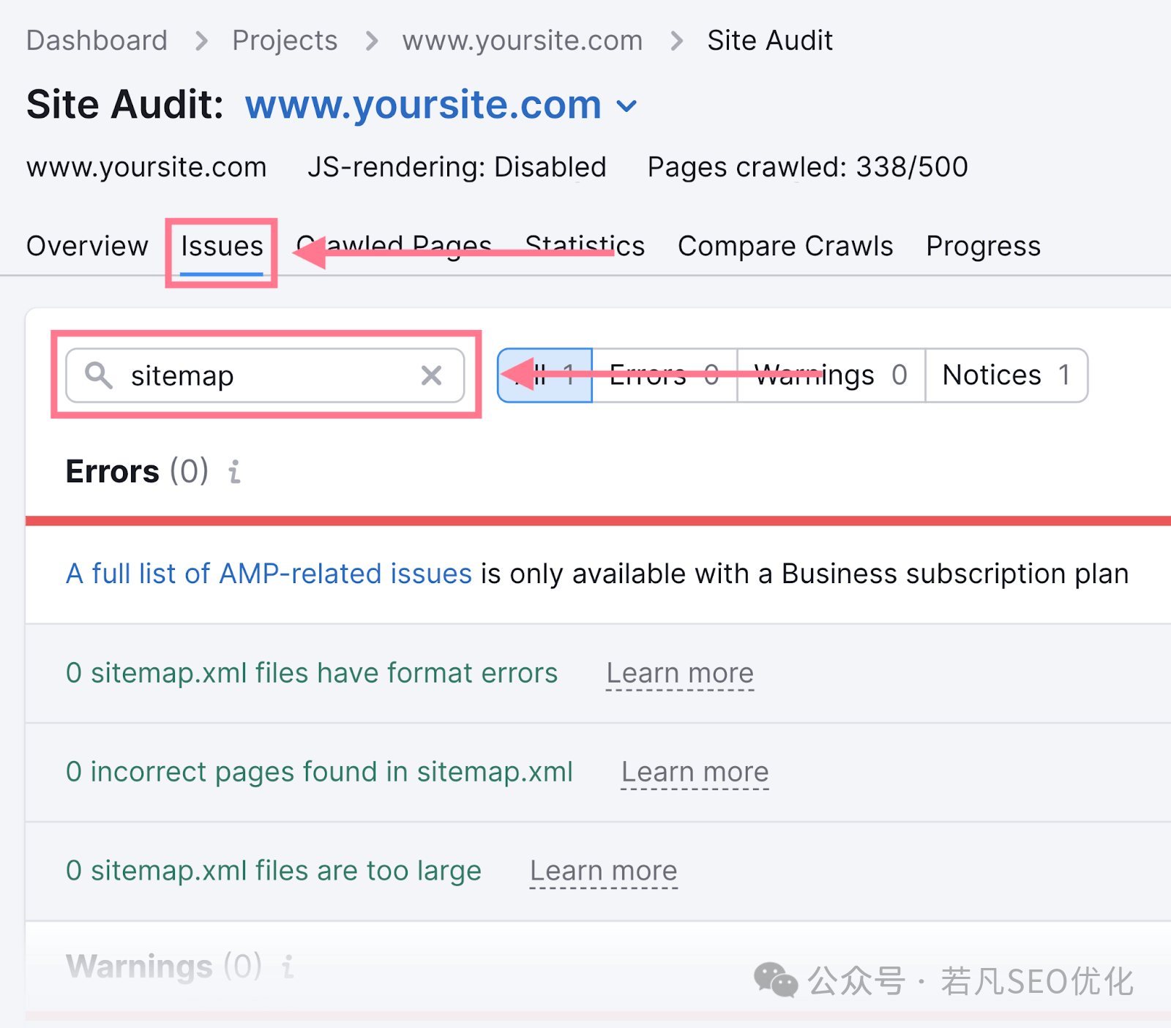The width and height of the screenshot is (1171, 1028).
Task: Open www.yoursite.com breadcrumb link
Action: click(x=523, y=40)
